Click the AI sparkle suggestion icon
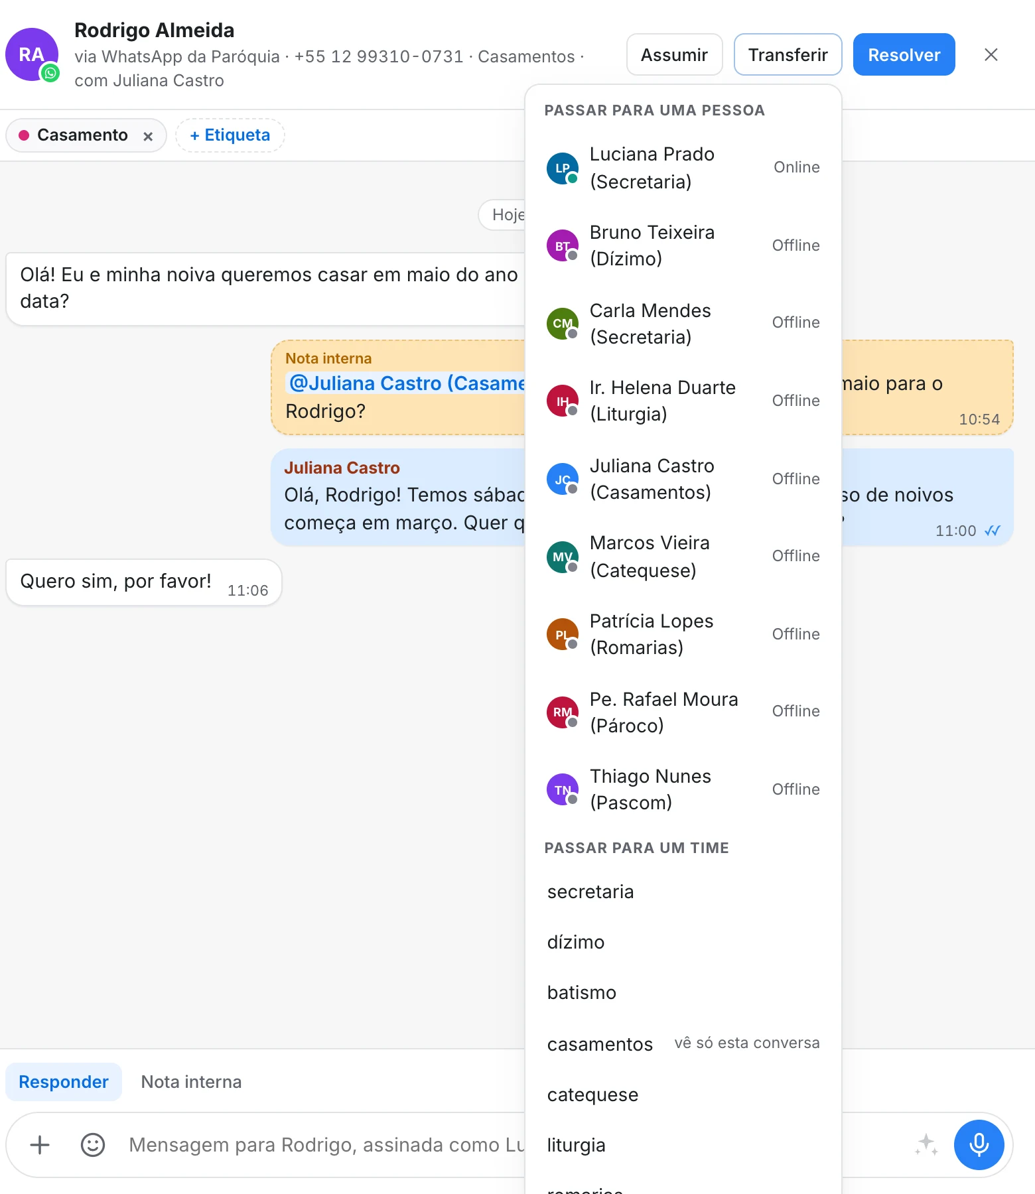 coord(926,1145)
